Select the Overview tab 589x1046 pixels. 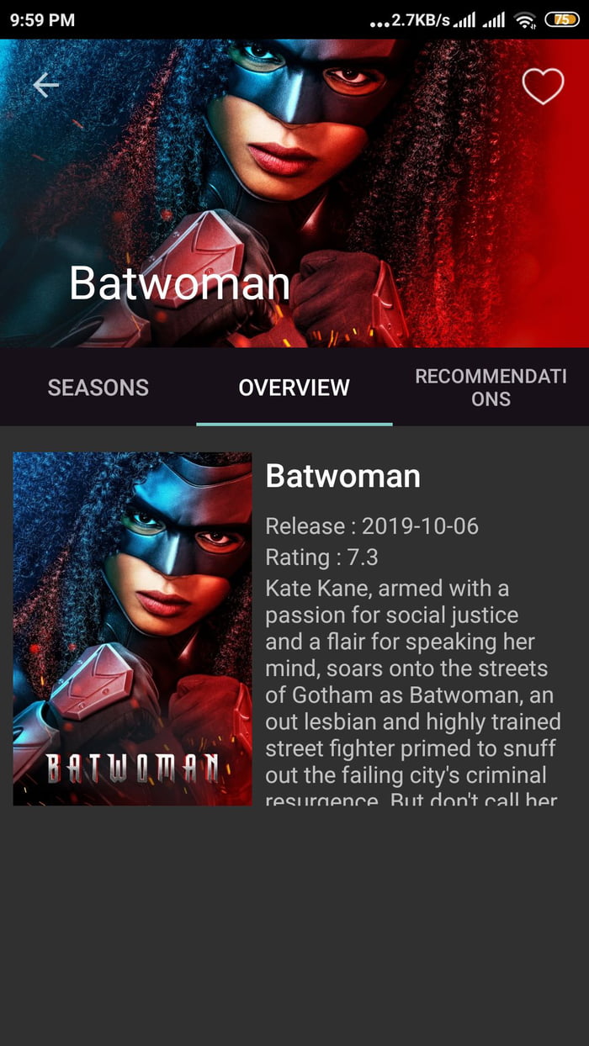click(x=294, y=388)
